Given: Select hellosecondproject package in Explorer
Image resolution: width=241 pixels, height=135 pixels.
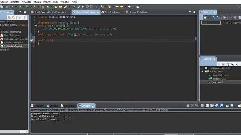Looking at the screenshot, I should [11, 32].
